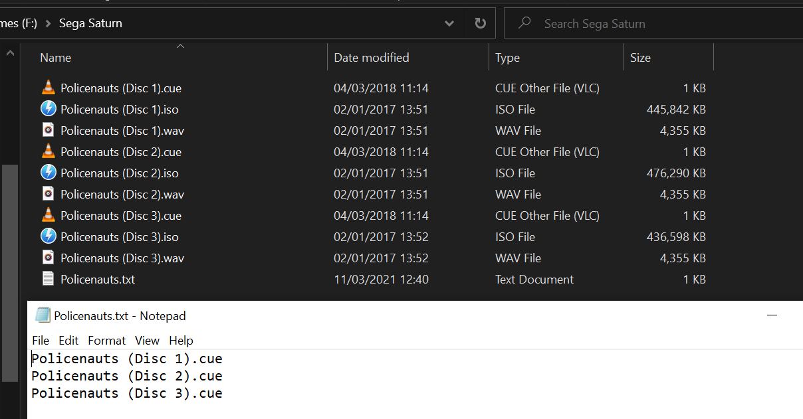Open Notepad View menu
Viewport: 803px width, 419px height.
point(147,340)
